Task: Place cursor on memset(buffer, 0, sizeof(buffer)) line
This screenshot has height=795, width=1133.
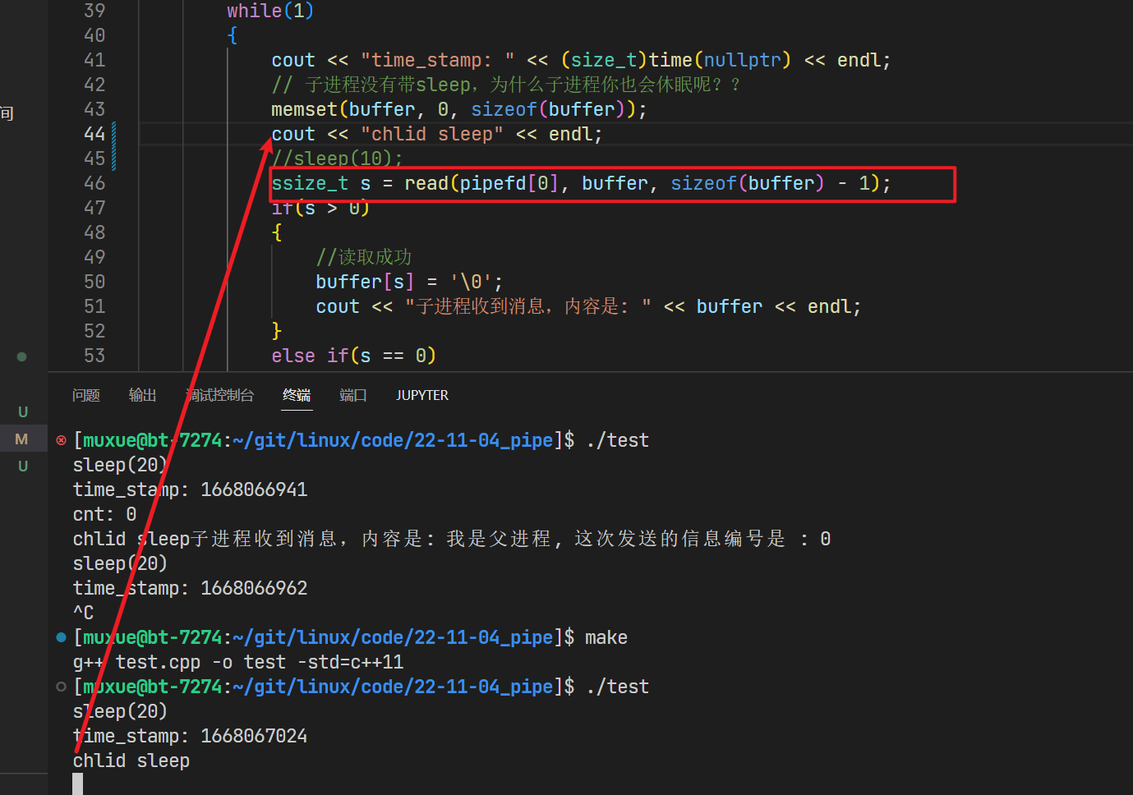Action: coord(459,109)
